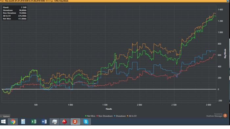Toggle the All-In EV legend series
Image resolution: width=230 pixels, height=129 pixels.
coord(132,116)
